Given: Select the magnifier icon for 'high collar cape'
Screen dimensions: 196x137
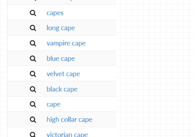Looking at the screenshot, I should 33,120.
